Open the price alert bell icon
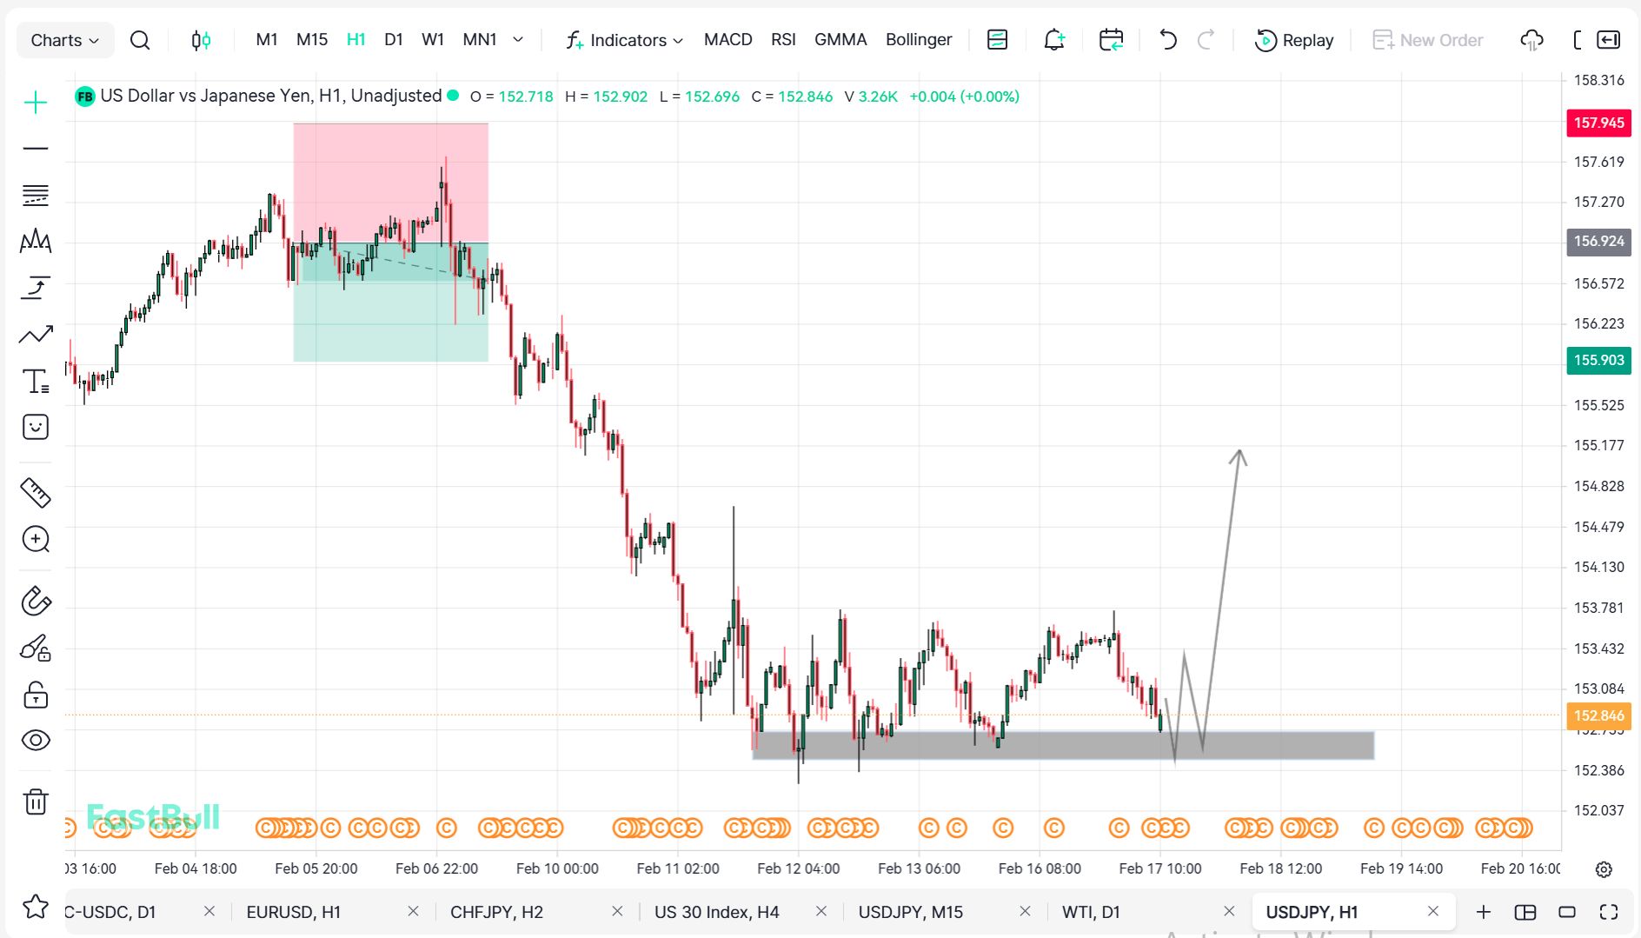The image size is (1641, 938). tap(1053, 40)
